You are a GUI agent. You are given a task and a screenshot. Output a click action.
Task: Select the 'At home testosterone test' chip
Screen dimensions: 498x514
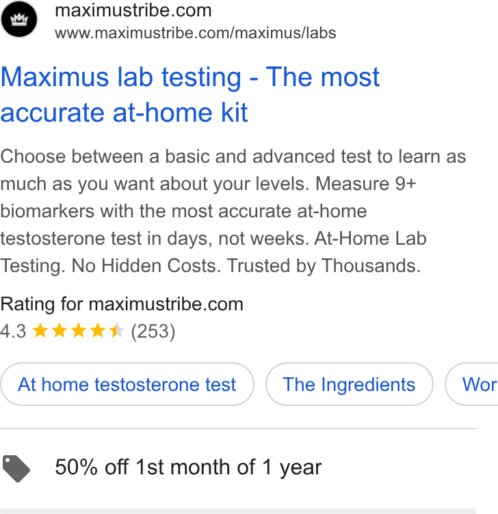(x=127, y=384)
